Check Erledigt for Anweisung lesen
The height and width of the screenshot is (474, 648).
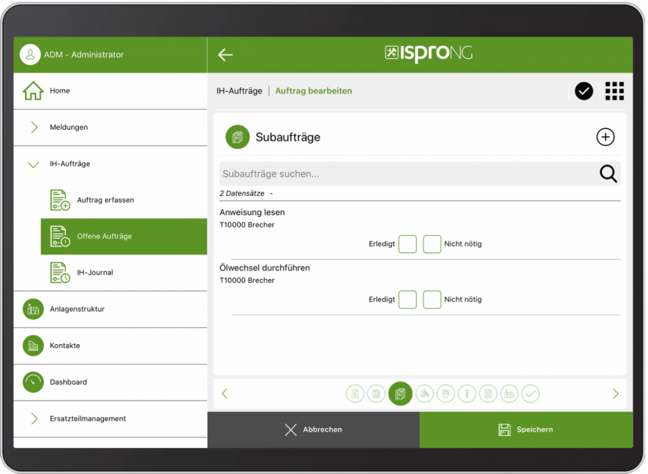point(408,244)
